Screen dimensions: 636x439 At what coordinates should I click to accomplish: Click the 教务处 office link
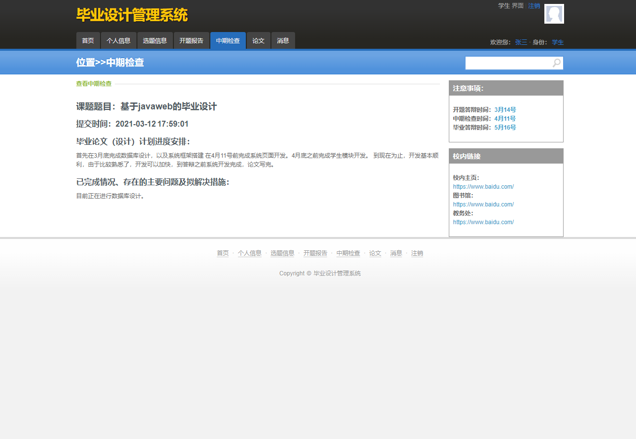click(483, 222)
